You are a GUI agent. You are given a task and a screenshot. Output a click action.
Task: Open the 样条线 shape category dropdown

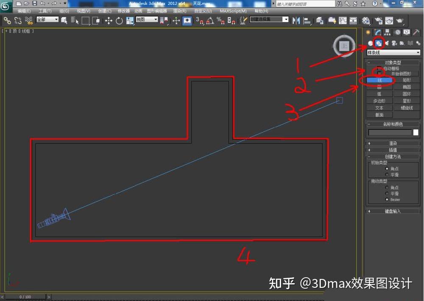point(394,52)
